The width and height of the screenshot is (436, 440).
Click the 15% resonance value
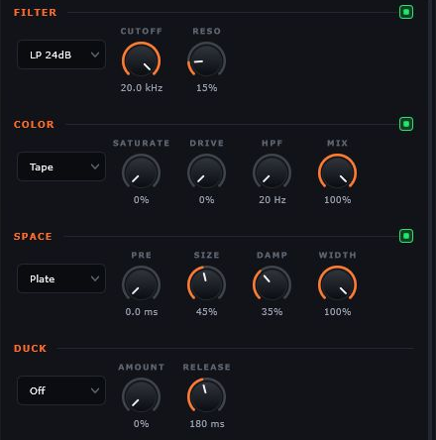(x=207, y=88)
